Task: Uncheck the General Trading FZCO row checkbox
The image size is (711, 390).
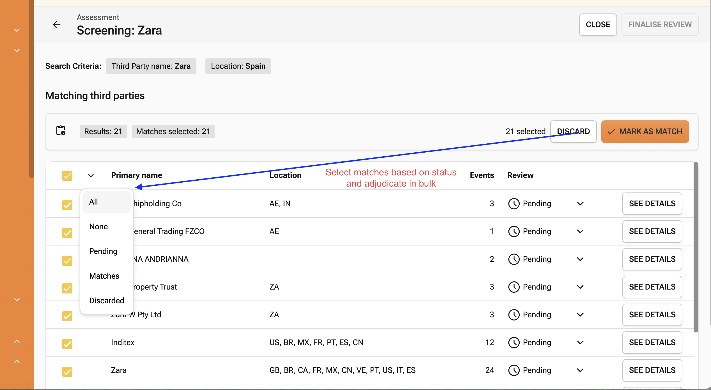Action: pyautogui.click(x=67, y=233)
